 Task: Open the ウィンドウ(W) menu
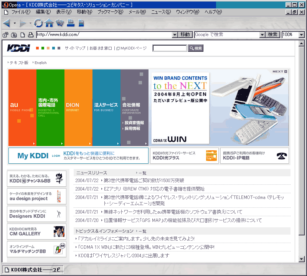[x=188, y=12]
